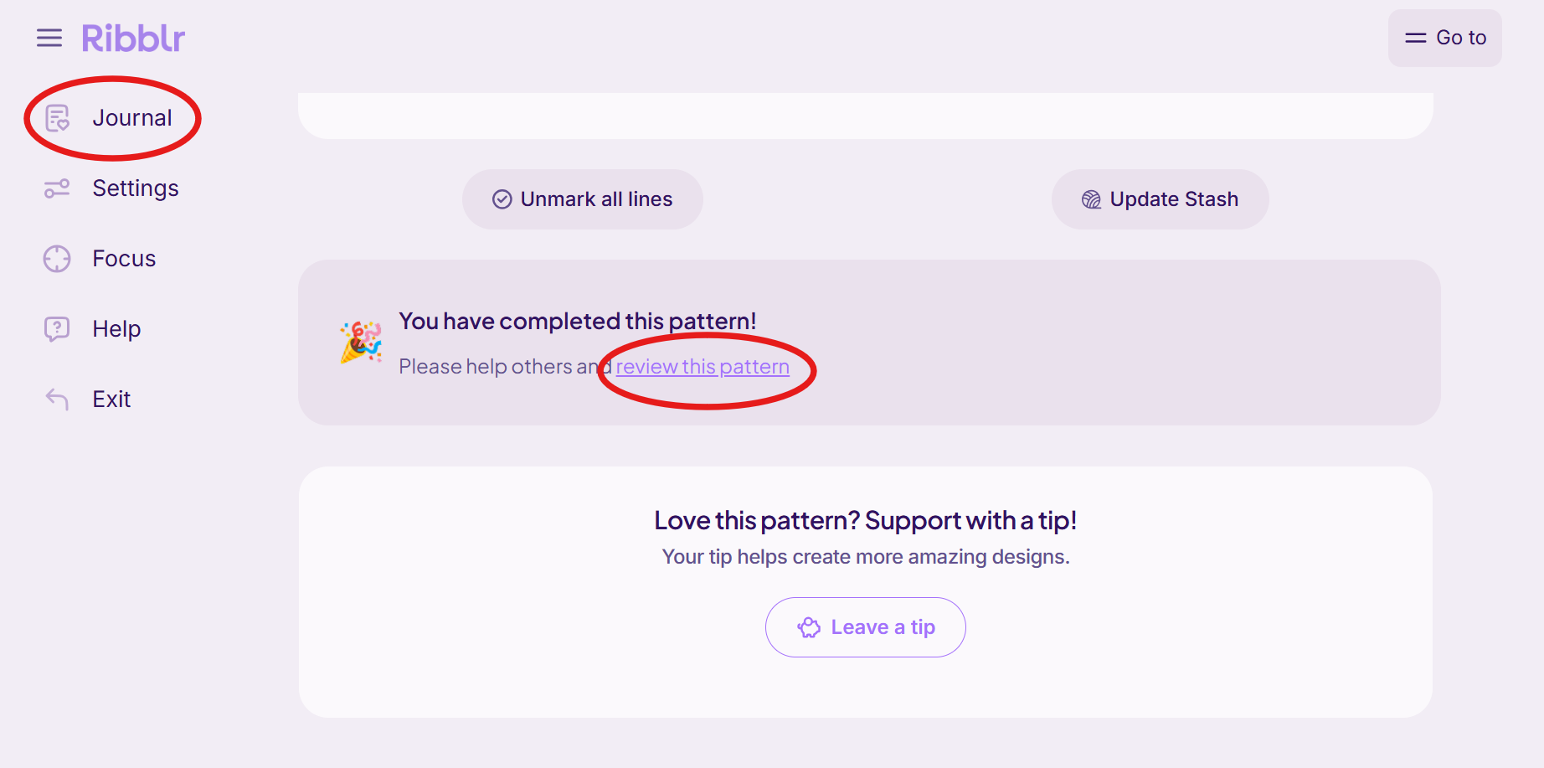Screen dimensions: 1544x768
Task: Click the Leave a tip button
Action: 866,627
